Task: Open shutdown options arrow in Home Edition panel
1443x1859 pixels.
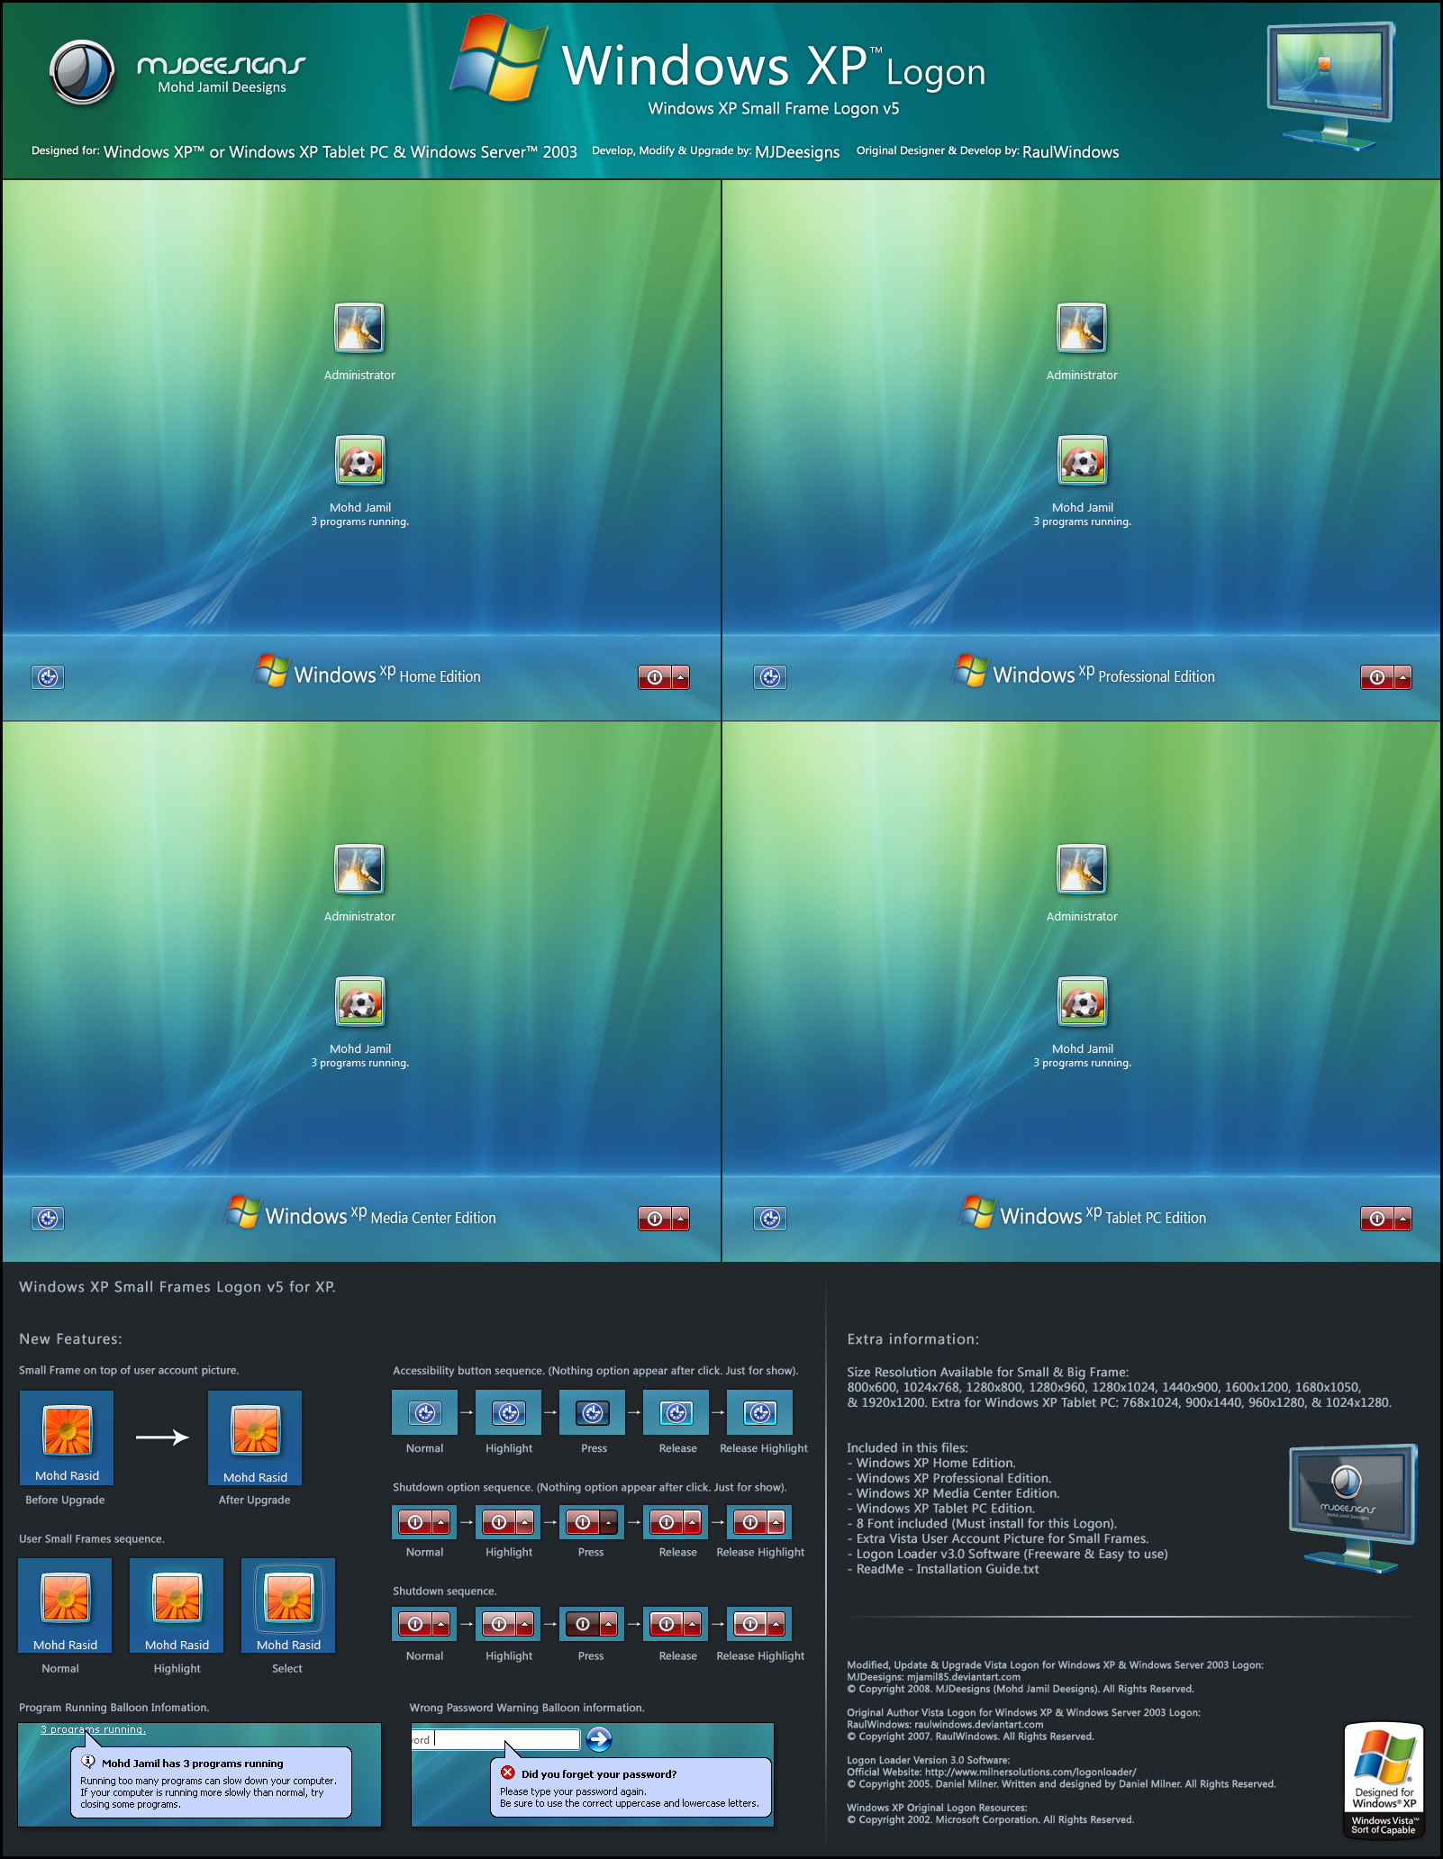Action: (681, 677)
